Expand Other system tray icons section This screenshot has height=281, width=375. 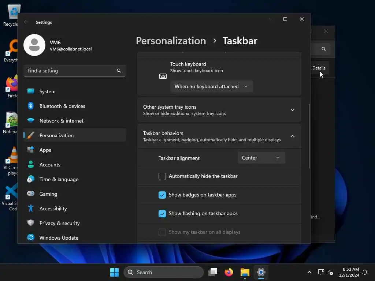[292, 110]
